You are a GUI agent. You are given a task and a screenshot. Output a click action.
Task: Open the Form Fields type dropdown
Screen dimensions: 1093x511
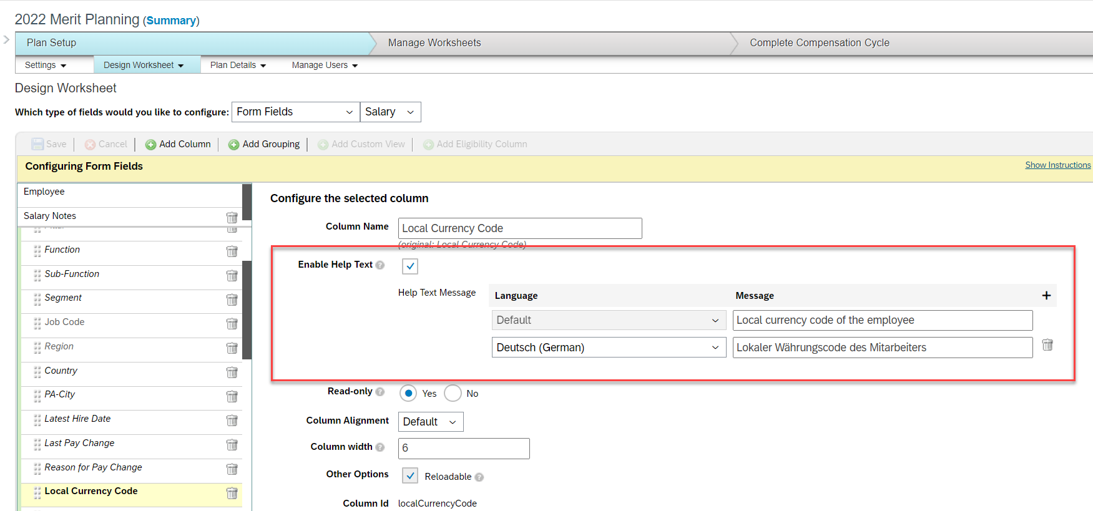[295, 112]
